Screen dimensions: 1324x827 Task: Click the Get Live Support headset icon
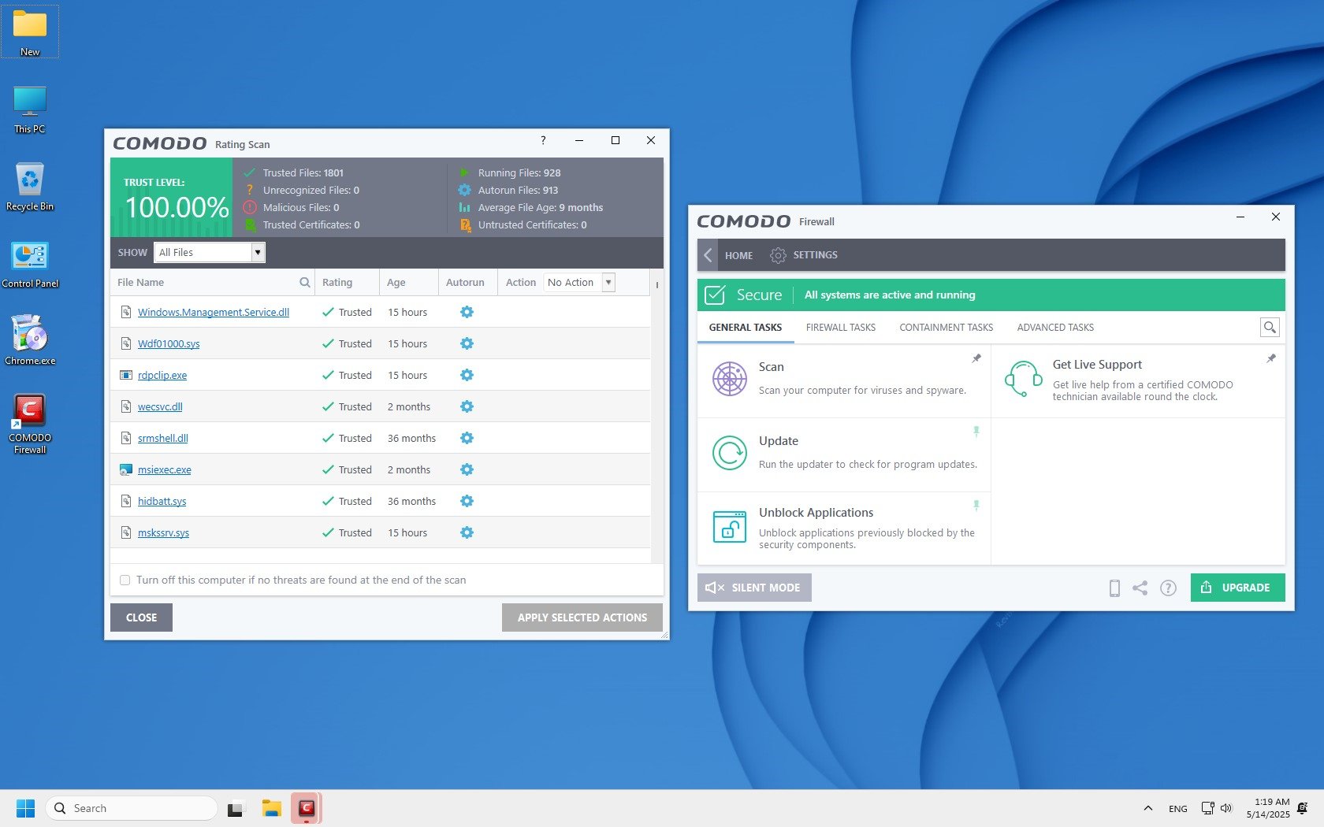1023,379
